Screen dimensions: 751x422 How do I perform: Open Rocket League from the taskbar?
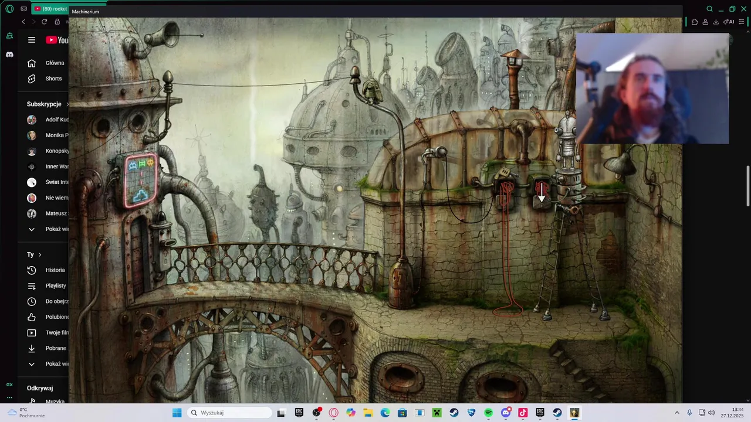471,413
